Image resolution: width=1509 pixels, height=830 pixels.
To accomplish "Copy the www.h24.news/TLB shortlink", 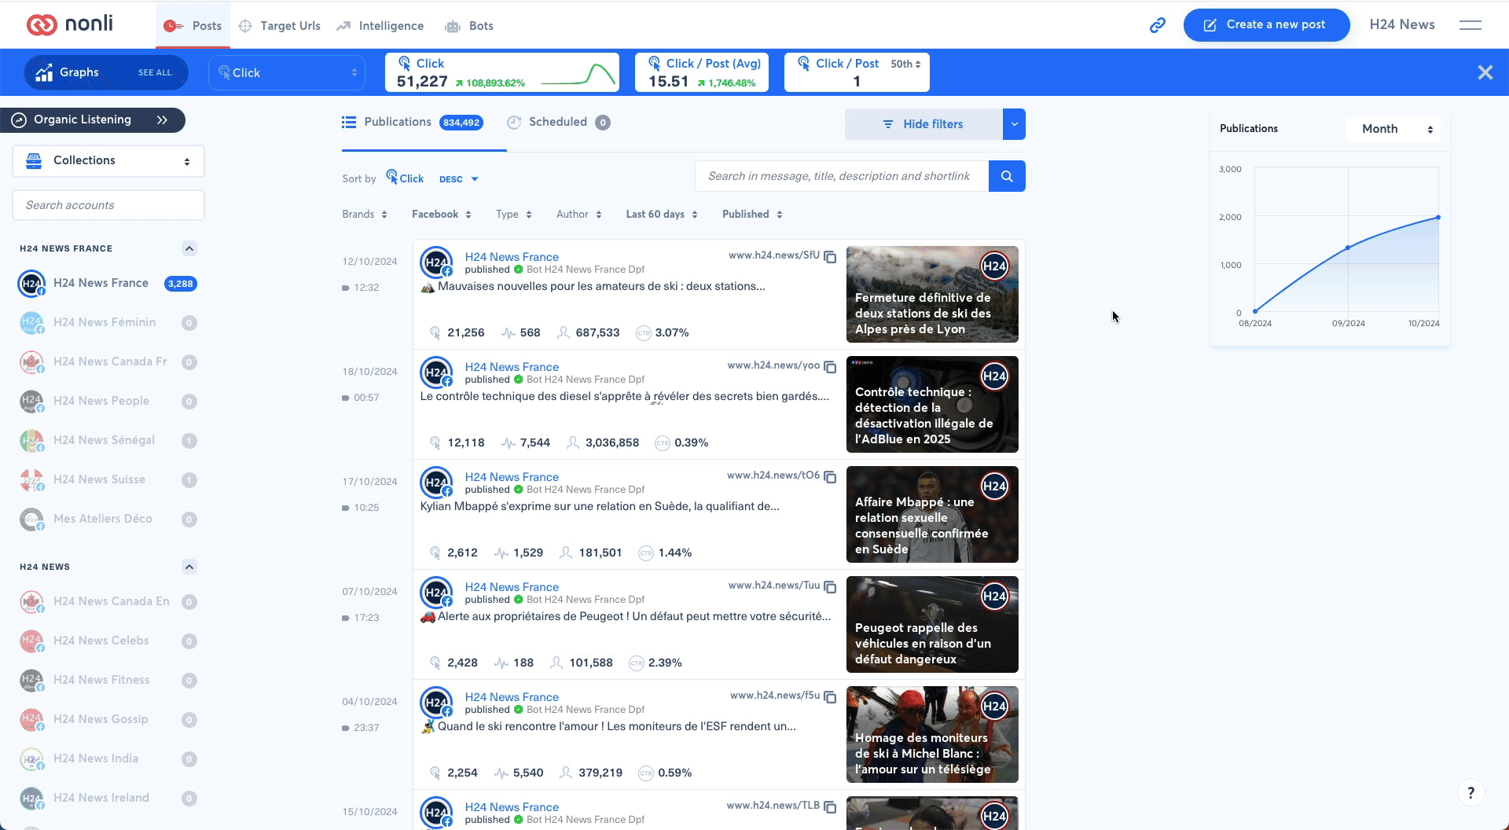I will [x=830, y=807].
